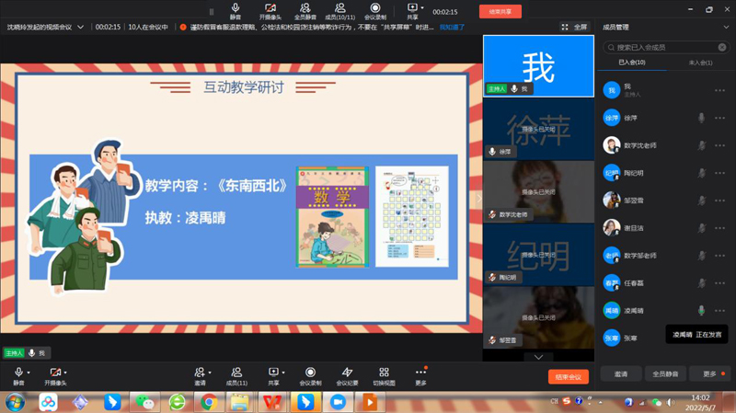The width and height of the screenshot is (736, 413).
Task: Click 邀请 button in member panel
Action: [621, 374]
